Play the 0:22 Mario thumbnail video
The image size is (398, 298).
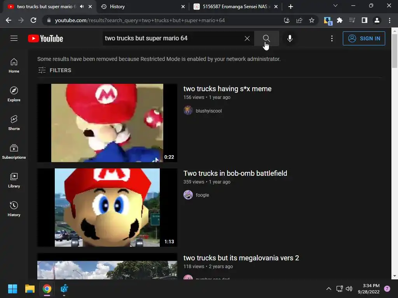(x=107, y=123)
